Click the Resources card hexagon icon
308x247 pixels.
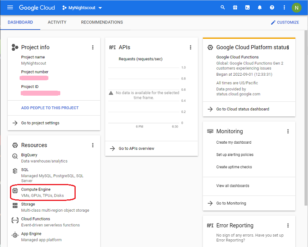[15, 145]
